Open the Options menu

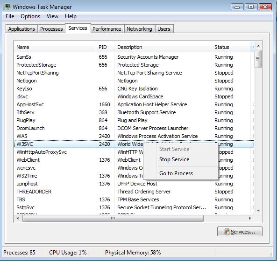[30, 16]
